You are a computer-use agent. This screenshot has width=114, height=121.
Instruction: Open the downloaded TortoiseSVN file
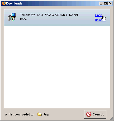[98, 15]
